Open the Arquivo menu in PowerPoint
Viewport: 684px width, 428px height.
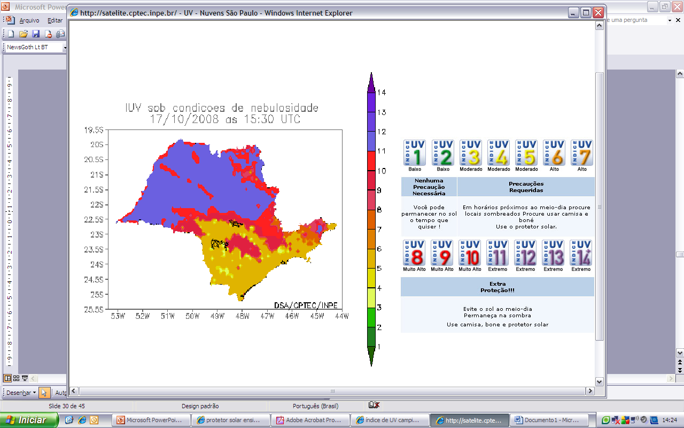click(x=29, y=20)
